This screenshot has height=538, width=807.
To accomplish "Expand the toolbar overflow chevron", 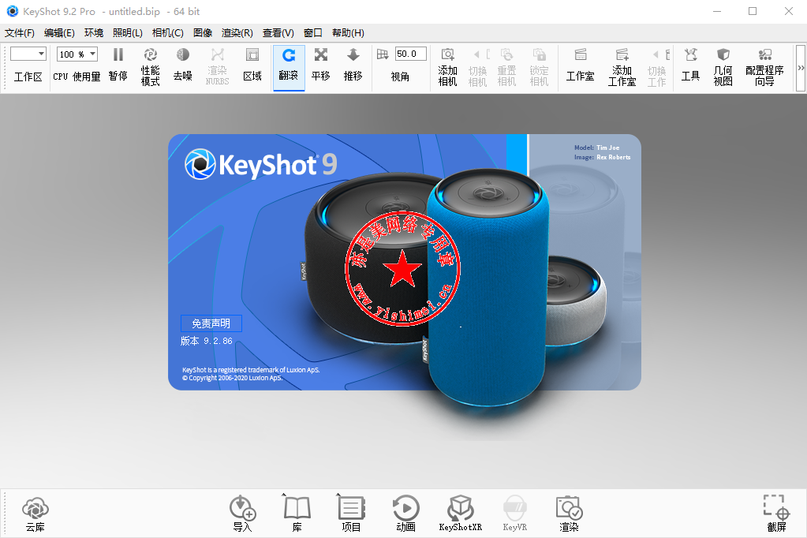I will (801, 68).
